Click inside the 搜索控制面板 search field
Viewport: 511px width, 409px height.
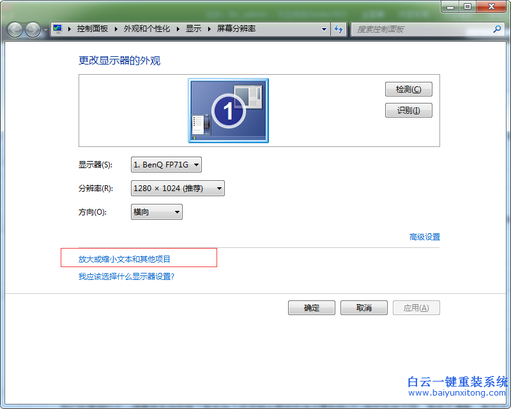tap(415, 29)
